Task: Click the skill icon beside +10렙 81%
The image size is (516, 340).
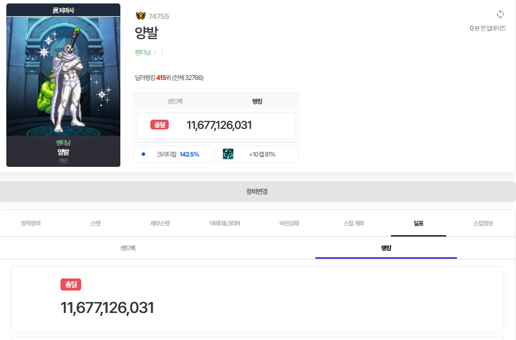Action: coord(228,154)
